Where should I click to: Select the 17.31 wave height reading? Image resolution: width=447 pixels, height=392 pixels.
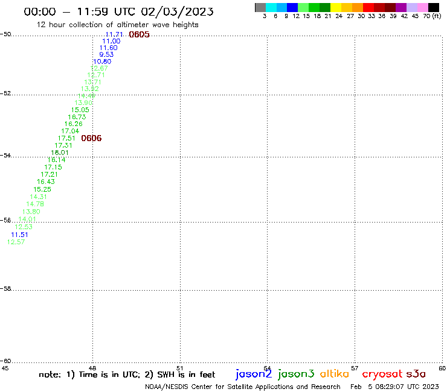[63, 145]
